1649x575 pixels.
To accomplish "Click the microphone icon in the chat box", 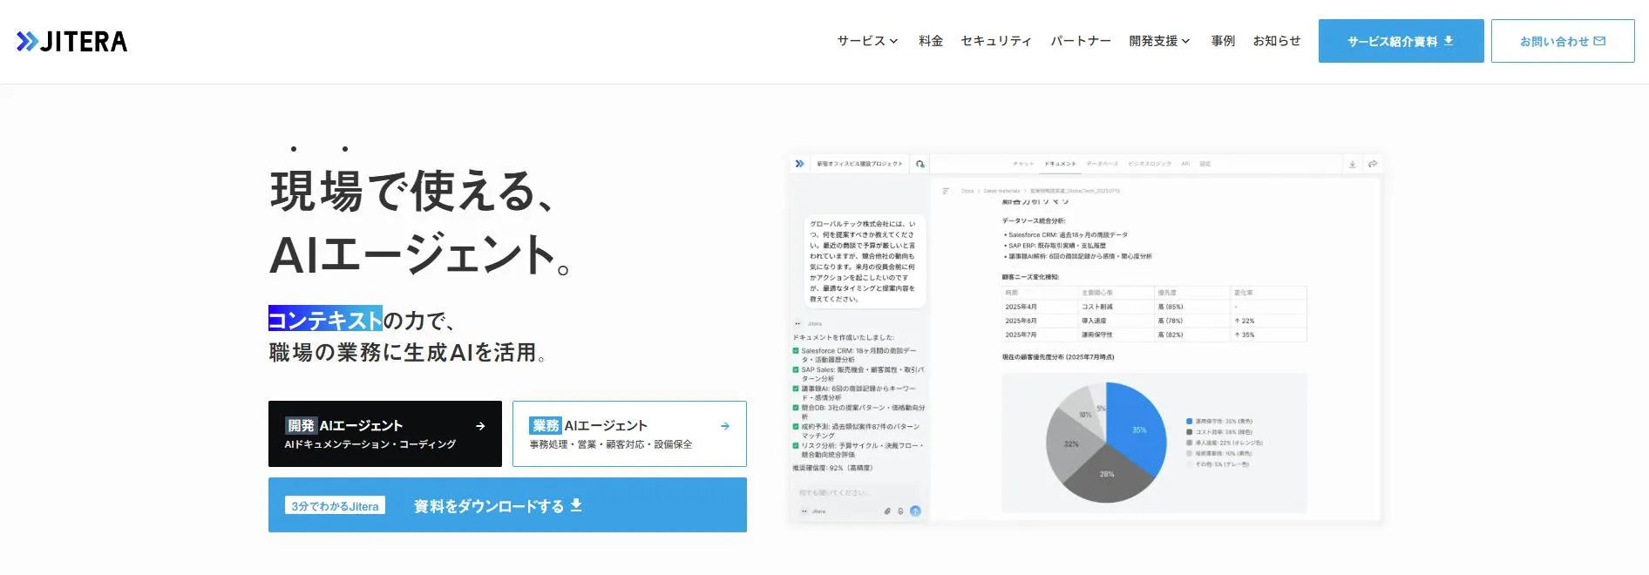I will click(900, 511).
